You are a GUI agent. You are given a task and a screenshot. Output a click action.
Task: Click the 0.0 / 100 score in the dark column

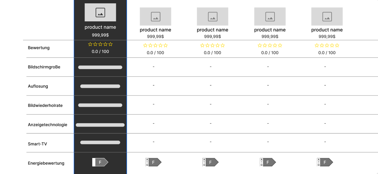(x=100, y=51)
